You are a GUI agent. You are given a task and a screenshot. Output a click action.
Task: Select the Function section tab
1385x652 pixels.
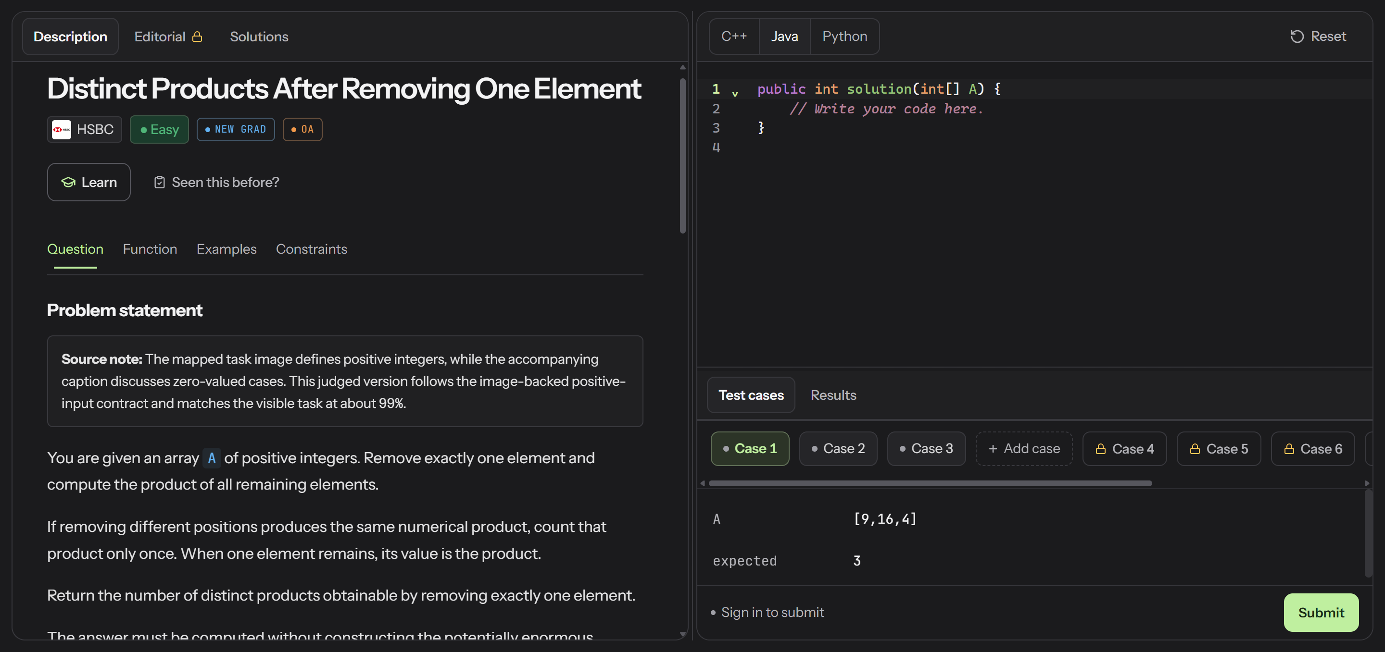(150, 249)
